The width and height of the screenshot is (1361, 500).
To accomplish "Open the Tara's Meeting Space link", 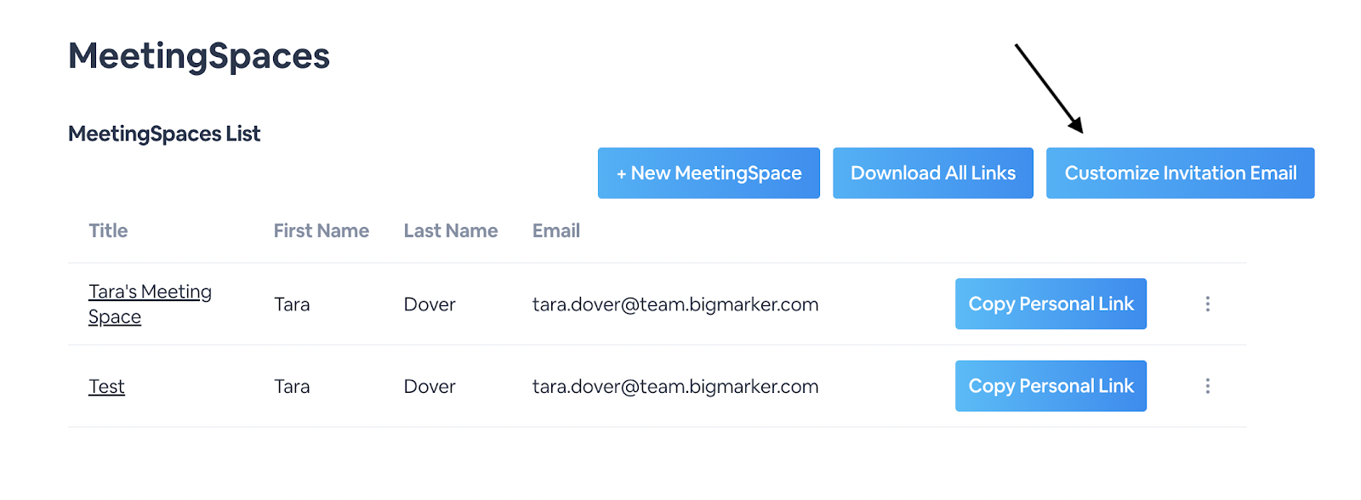I will click(x=150, y=304).
